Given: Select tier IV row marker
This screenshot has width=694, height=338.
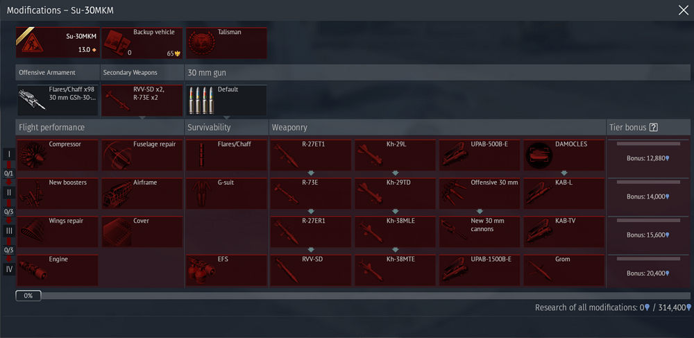Looking at the screenshot, I should (x=9, y=269).
